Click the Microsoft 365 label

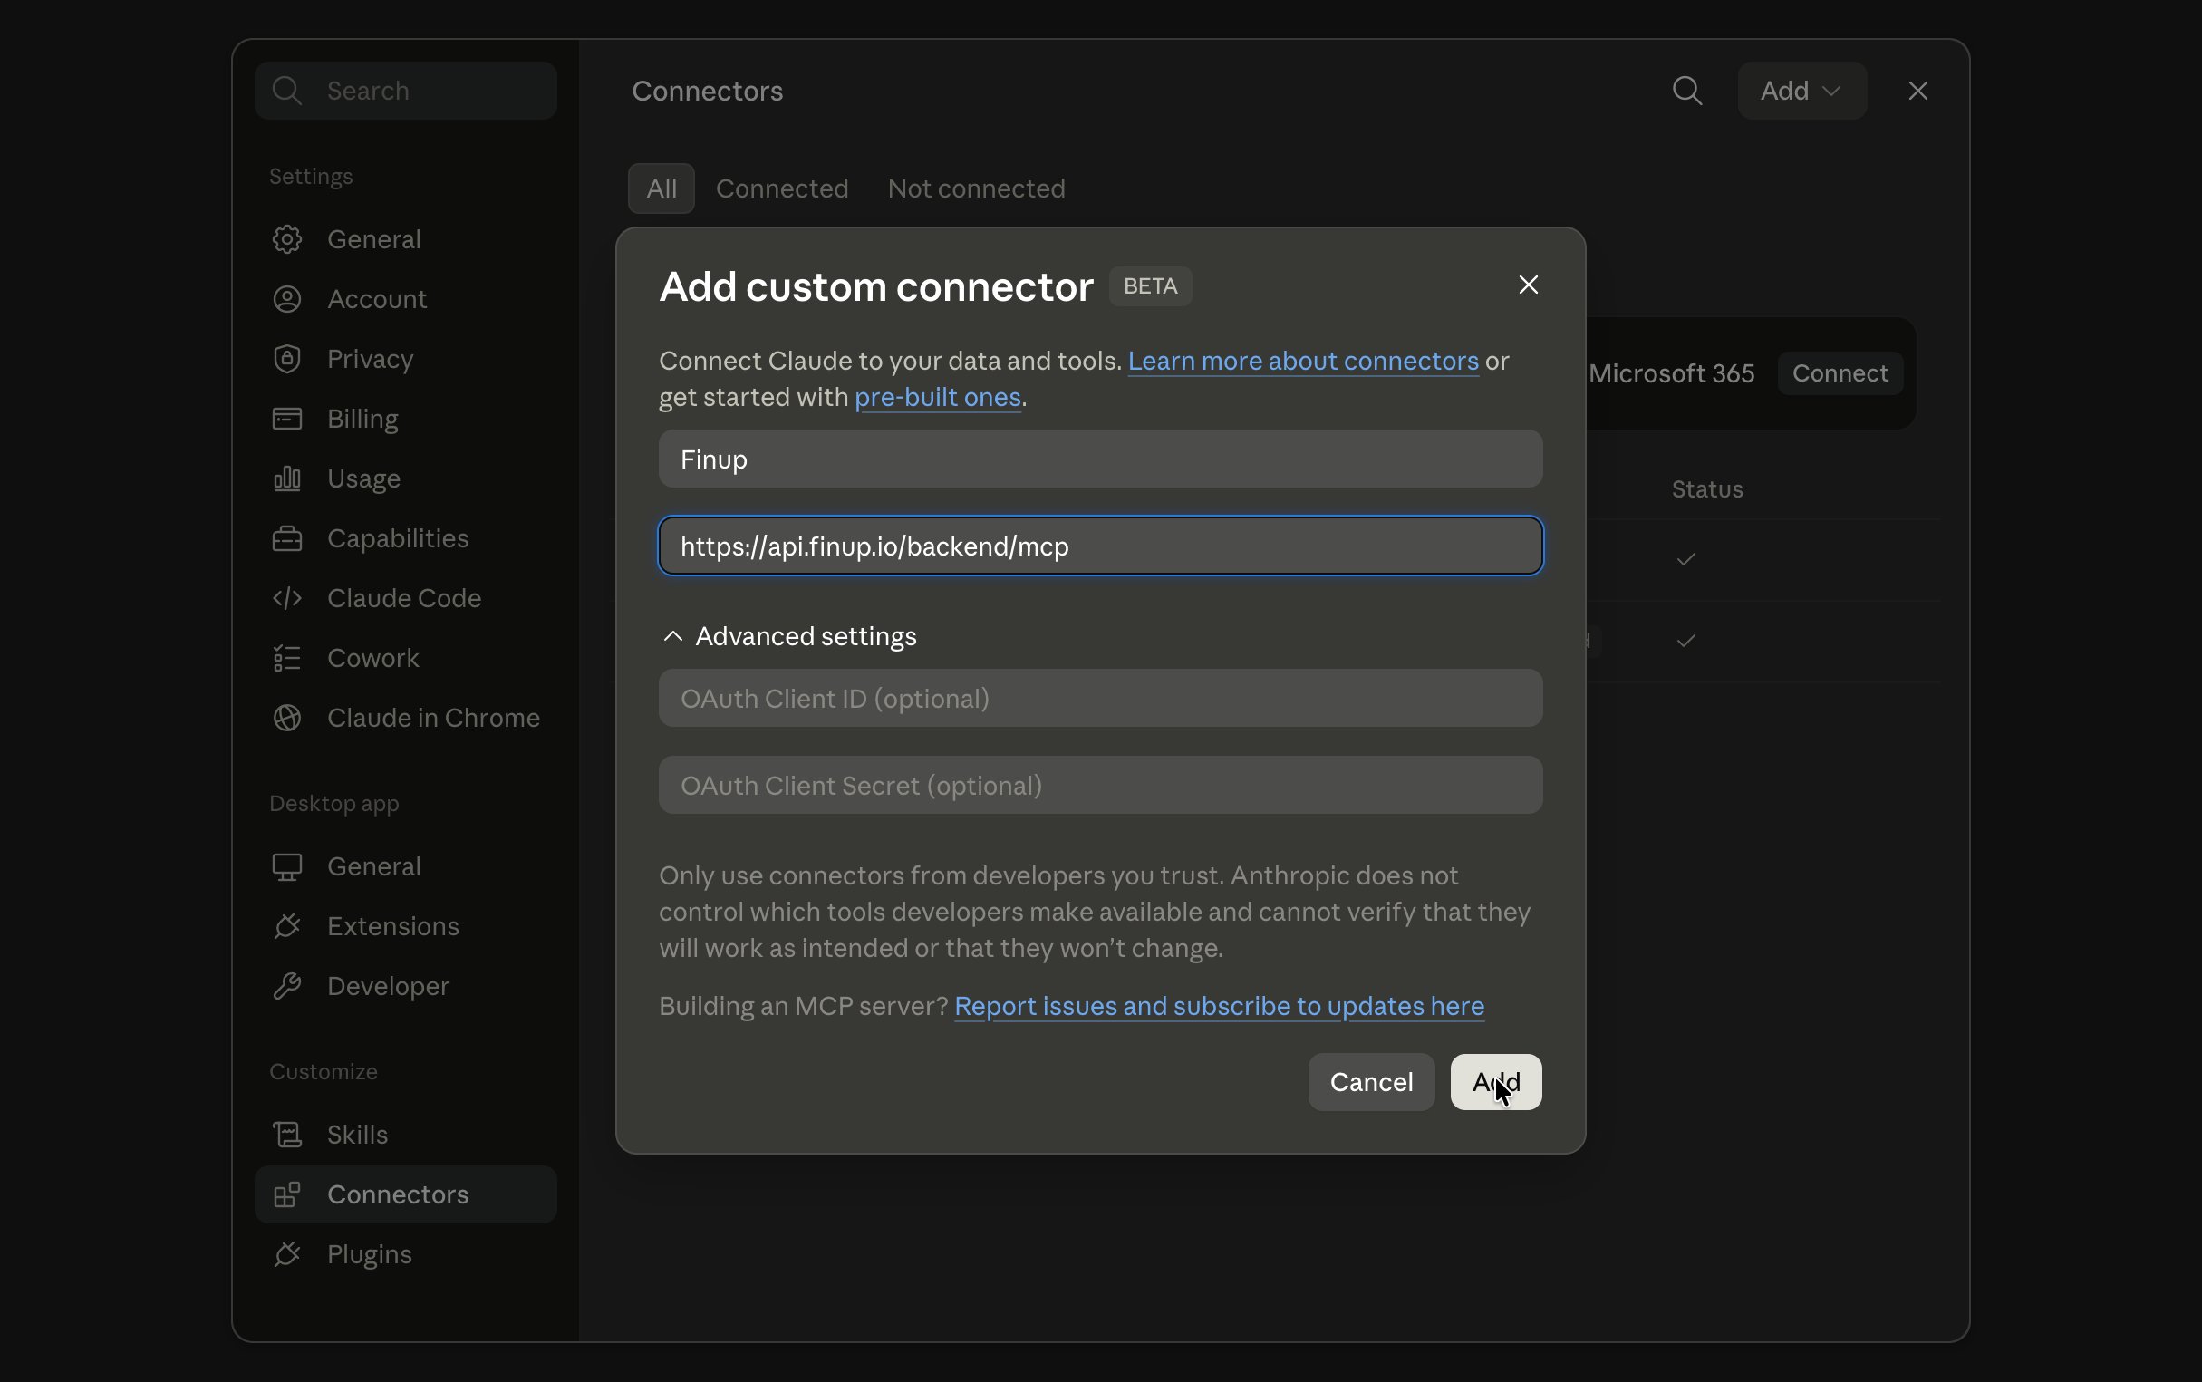[1671, 373]
